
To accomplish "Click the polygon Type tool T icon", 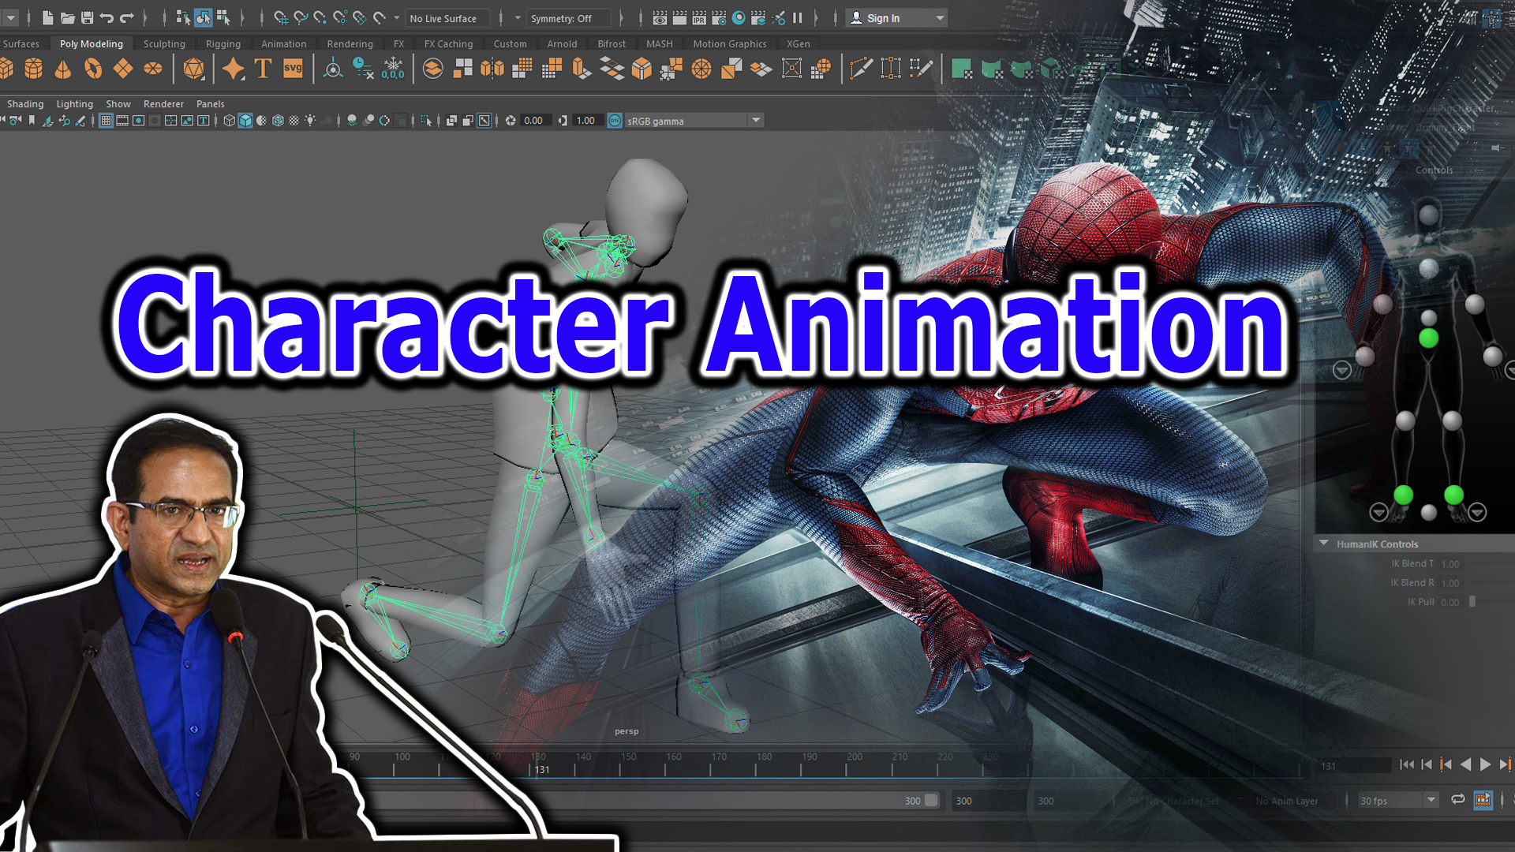I will [x=263, y=69].
